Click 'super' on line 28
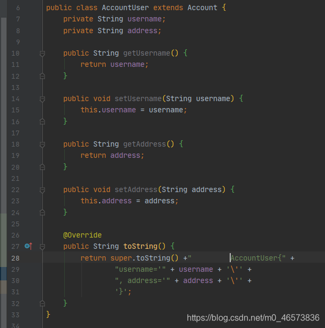 (121, 258)
